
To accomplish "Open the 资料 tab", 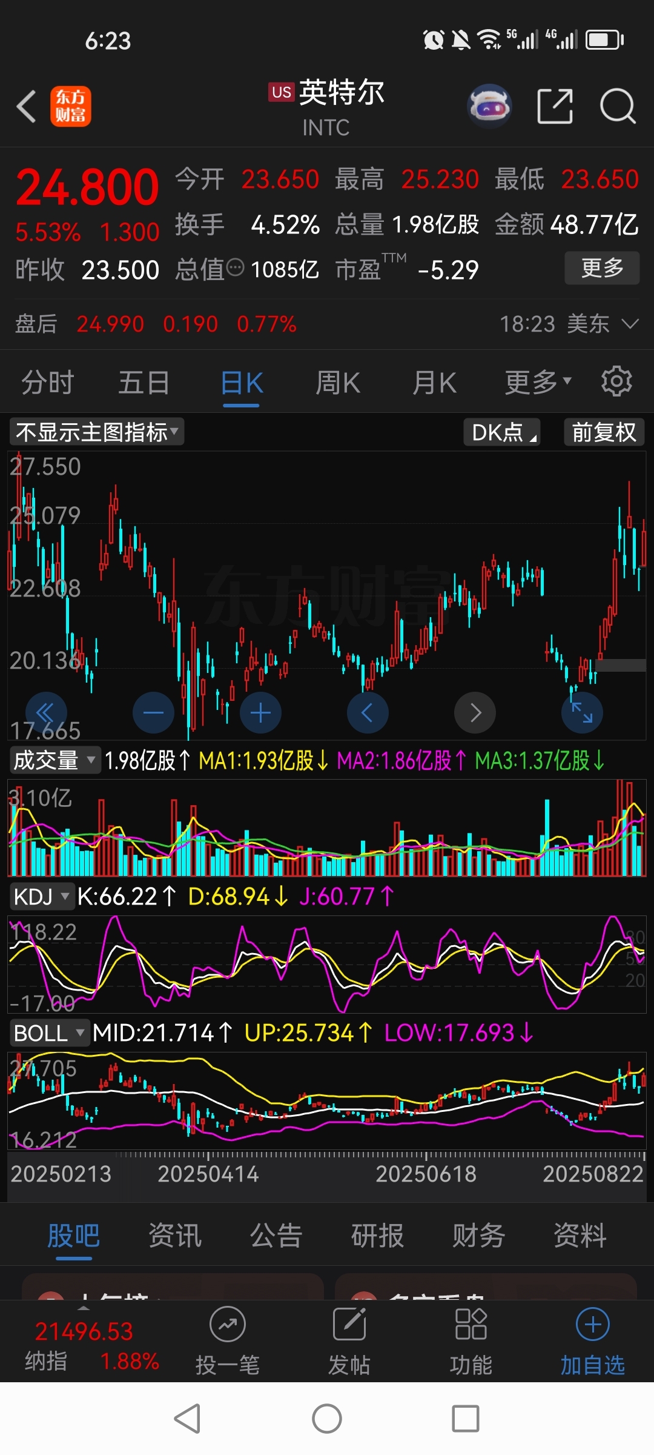I will coord(580,1235).
